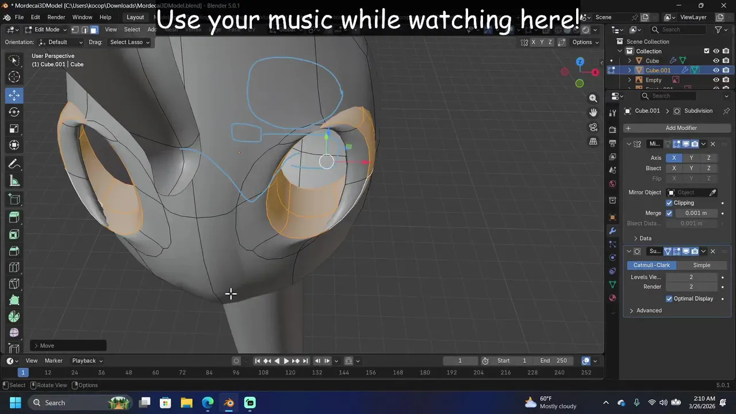Enable mirror Axis Y
This screenshot has height=414, width=736.
(x=691, y=158)
